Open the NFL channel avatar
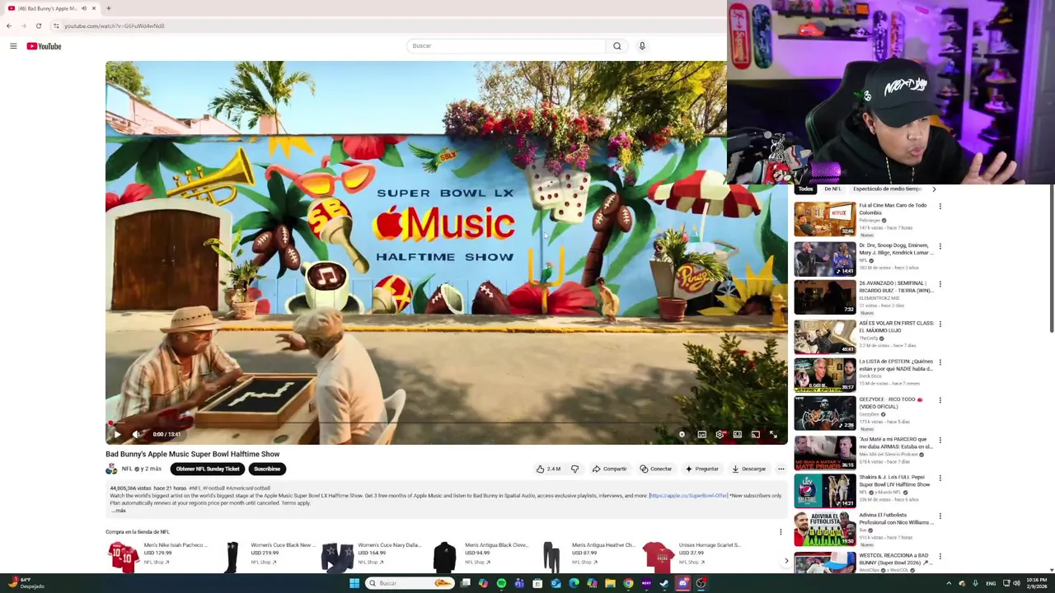The height and width of the screenshot is (593, 1055). [111, 469]
